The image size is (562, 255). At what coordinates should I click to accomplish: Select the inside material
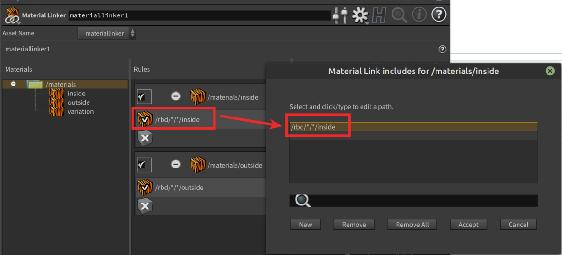[x=76, y=94]
